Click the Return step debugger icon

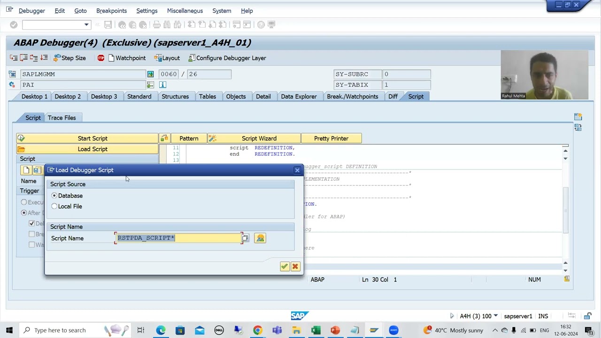(x=34, y=58)
